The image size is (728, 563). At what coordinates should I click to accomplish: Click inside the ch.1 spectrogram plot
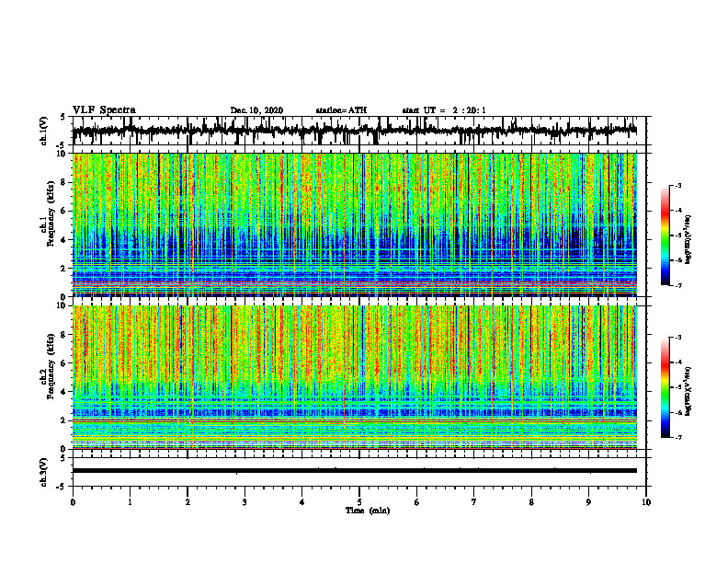pyautogui.click(x=354, y=224)
